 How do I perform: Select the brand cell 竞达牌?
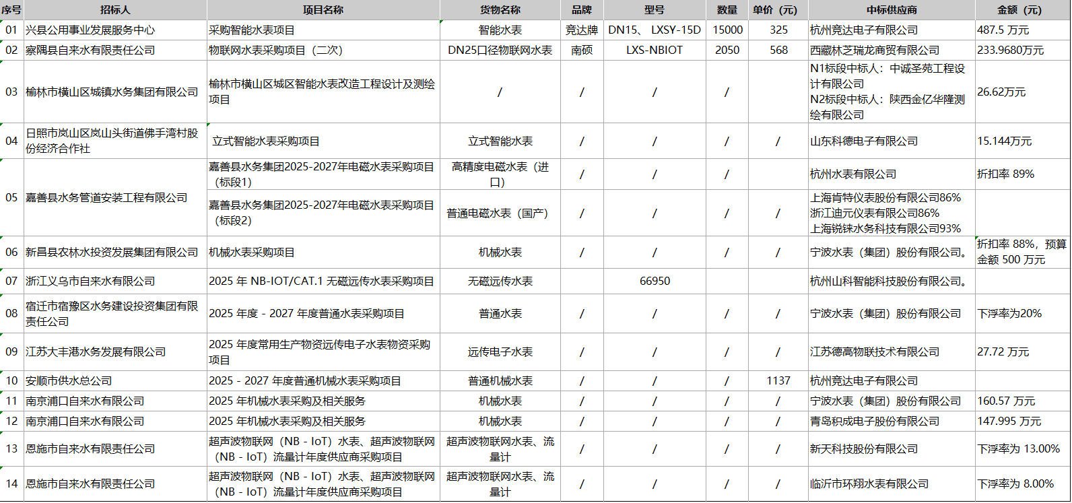point(582,30)
